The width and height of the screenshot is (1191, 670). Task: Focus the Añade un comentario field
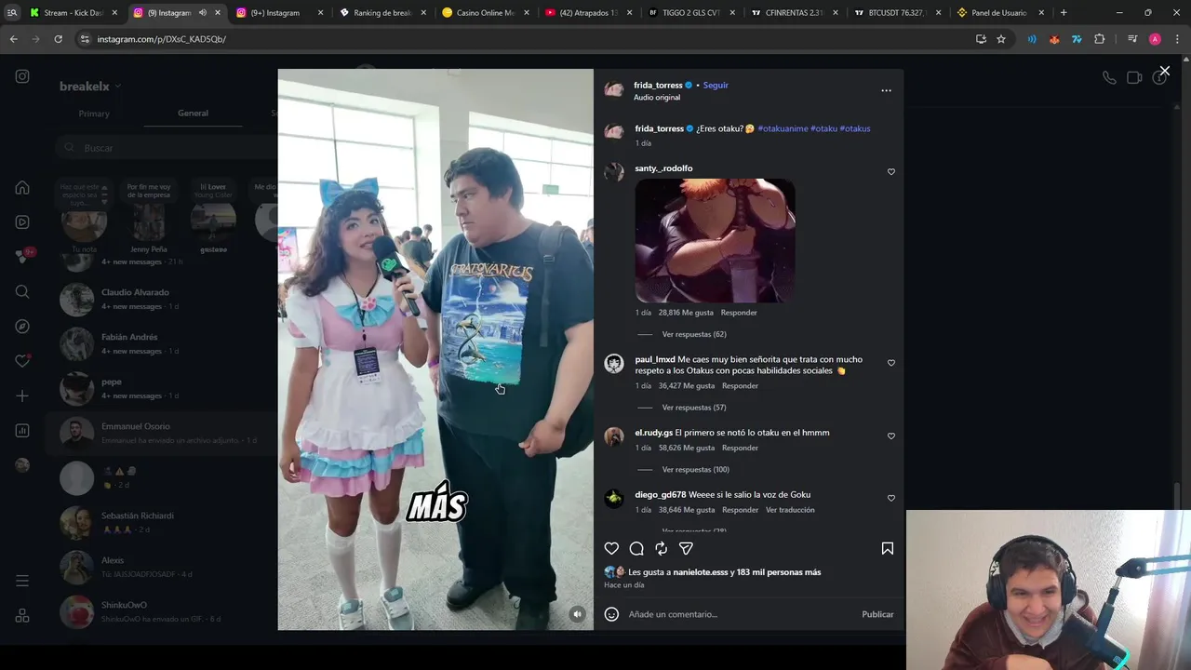coord(741,614)
